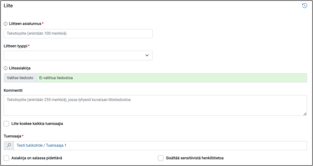Click the Liite koskee kaikkia tuensaajia label

(37, 124)
